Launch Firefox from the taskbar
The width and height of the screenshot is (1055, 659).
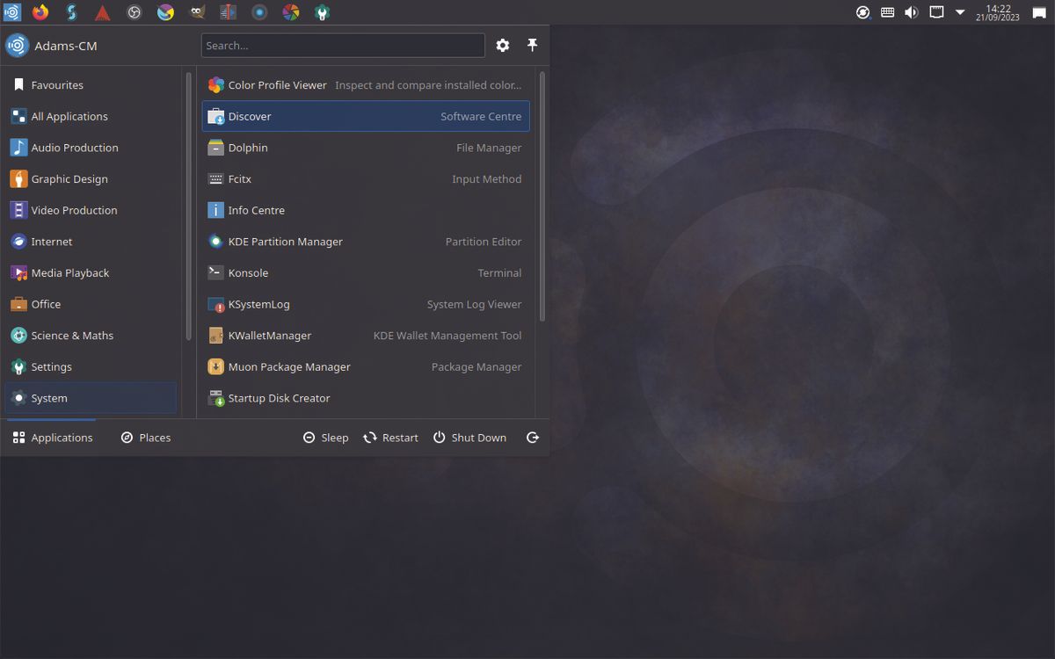[40, 12]
